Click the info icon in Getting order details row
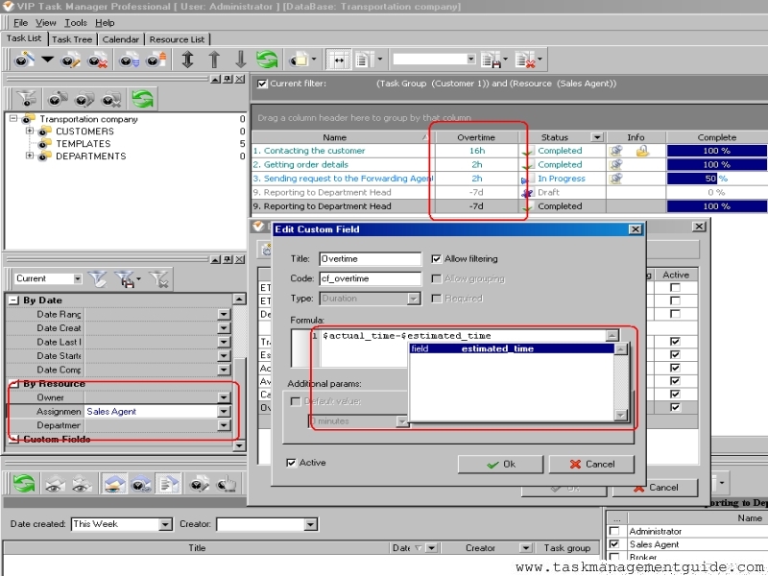The image size is (768, 576). (616, 164)
